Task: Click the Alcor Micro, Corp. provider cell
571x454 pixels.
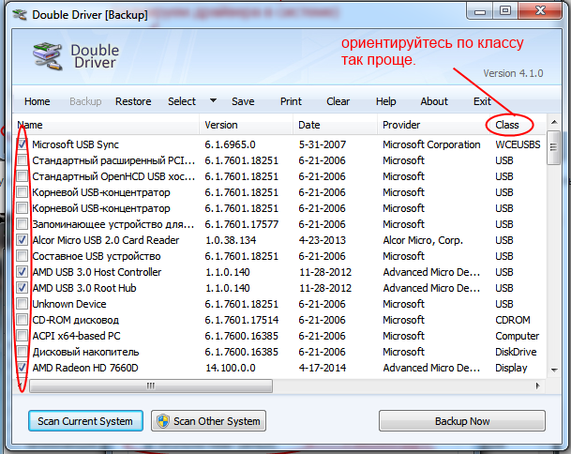Action: [423, 240]
